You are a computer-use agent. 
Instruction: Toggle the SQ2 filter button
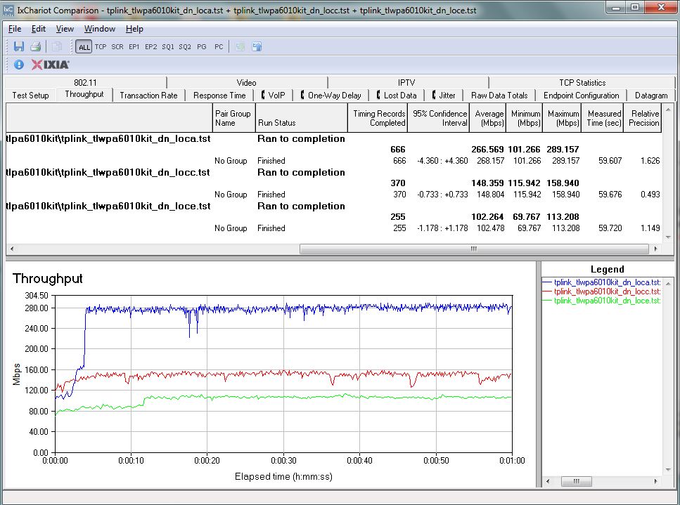pyautogui.click(x=185, y=47)
